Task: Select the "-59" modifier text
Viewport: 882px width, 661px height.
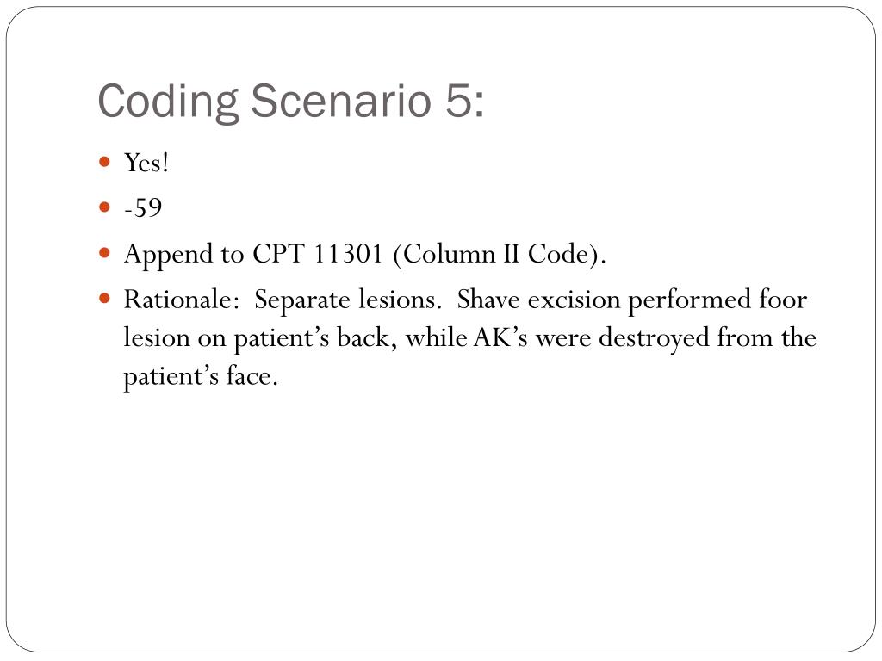Action: tap(143, 208)
